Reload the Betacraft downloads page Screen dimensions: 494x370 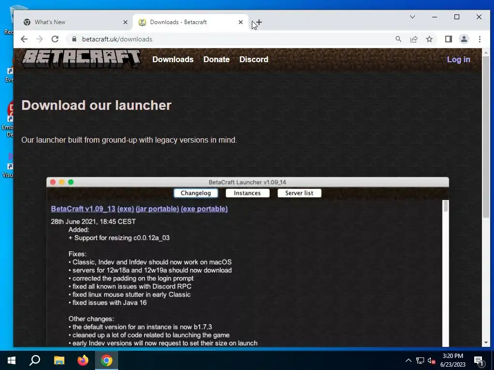55,39
